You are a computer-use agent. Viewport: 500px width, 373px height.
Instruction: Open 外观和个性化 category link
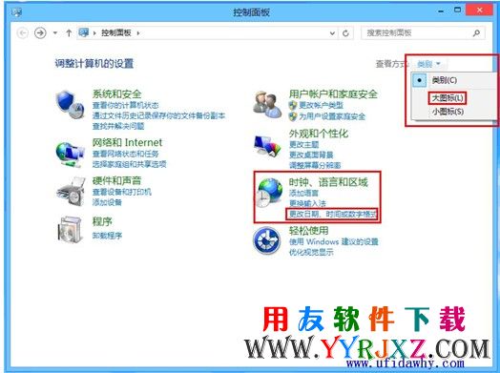tap(319, 134)
